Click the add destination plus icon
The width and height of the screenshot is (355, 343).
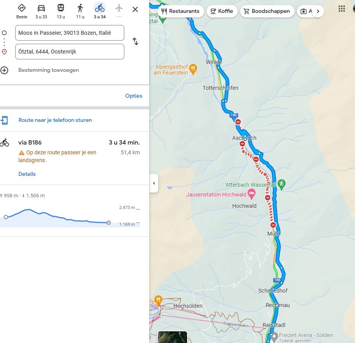[x=4, y=70]
